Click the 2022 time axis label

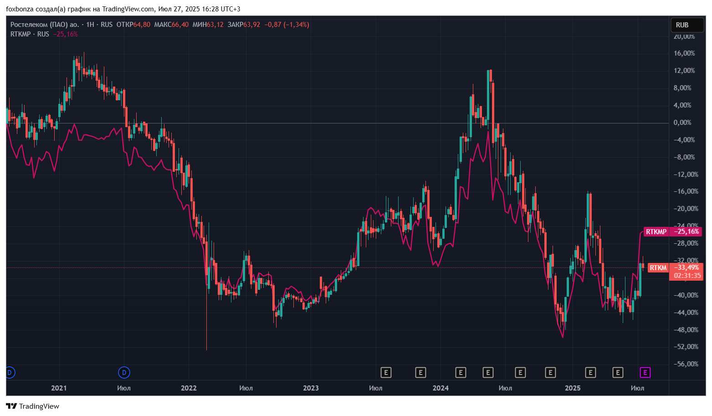[189, 388]
